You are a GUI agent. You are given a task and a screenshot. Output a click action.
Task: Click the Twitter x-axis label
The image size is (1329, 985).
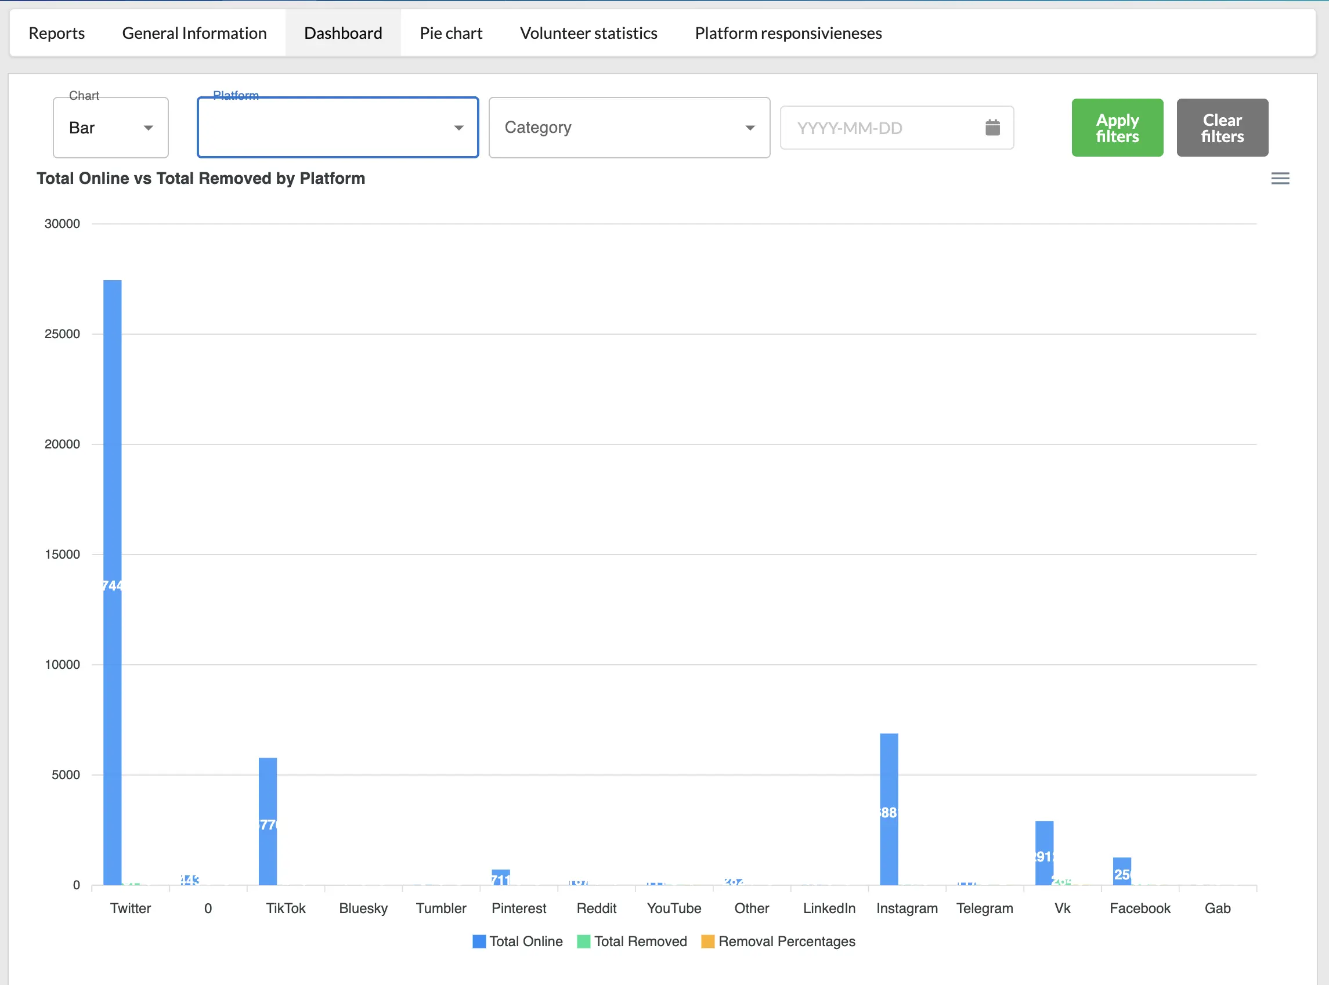(131, 908)
